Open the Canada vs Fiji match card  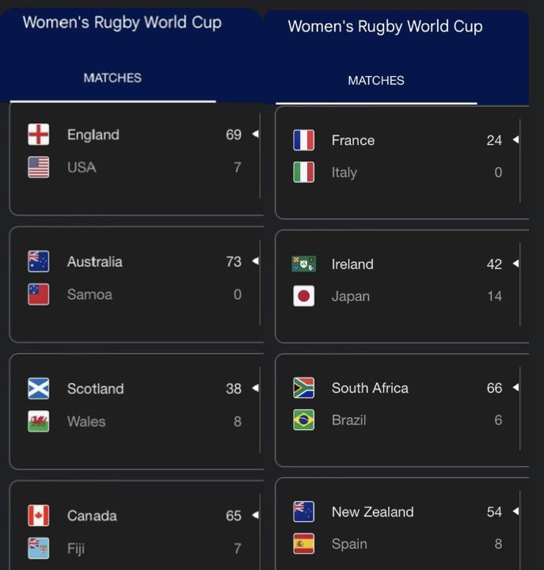[x=137, y=526]
